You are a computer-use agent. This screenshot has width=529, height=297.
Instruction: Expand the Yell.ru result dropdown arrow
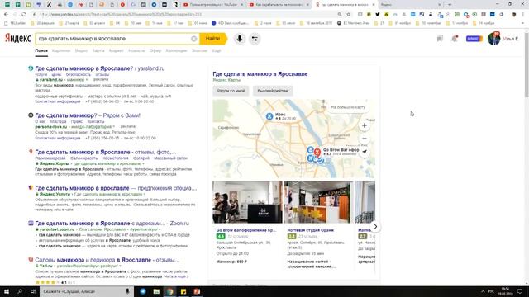tap(120, 266)
